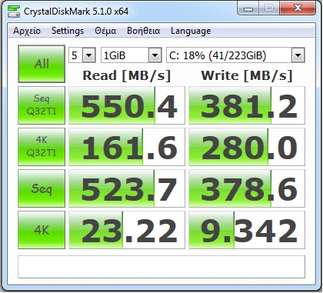Screen dimensions: 323x293
Task: Open the test count dropdown showing 5
Action: [x=82, y=55]
